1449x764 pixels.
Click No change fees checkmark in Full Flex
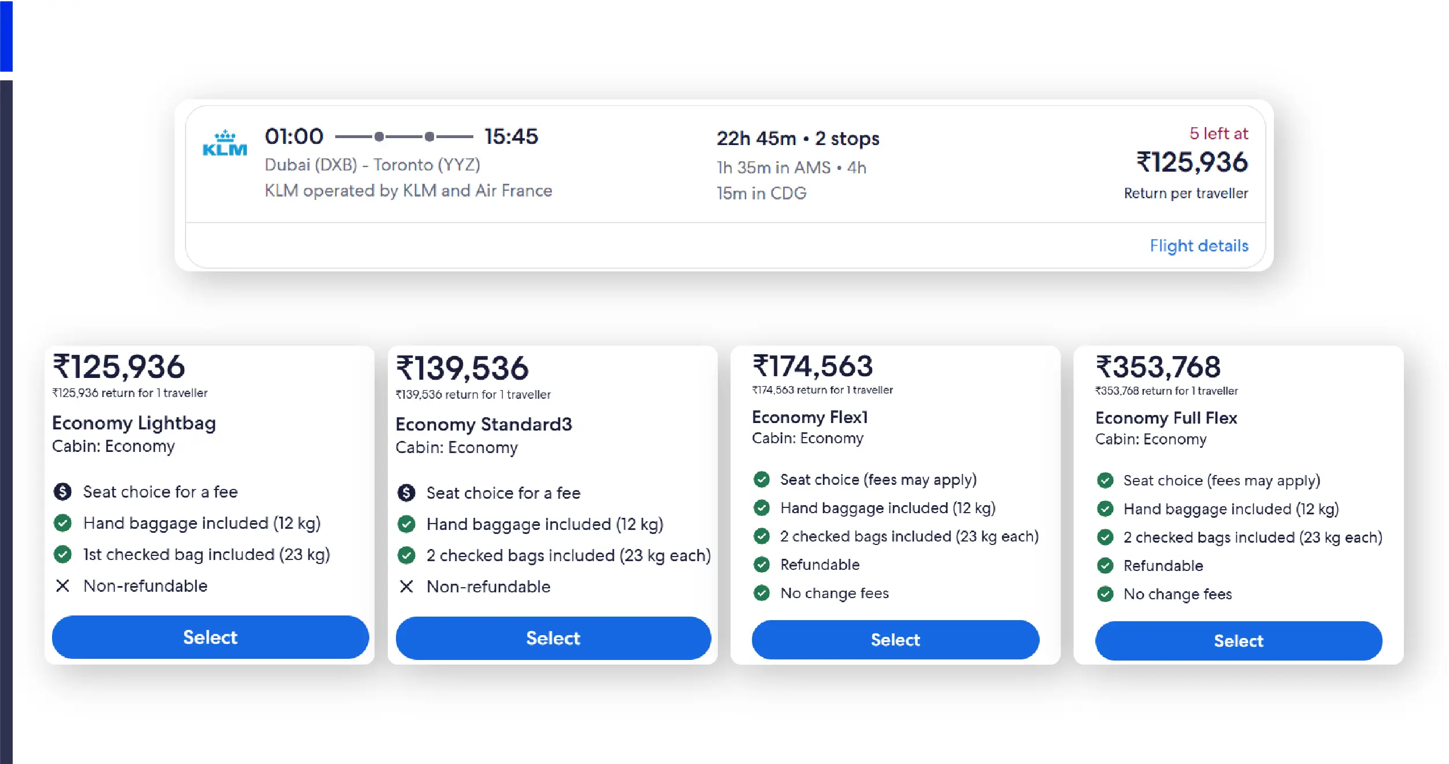[x=1105, y=594]
